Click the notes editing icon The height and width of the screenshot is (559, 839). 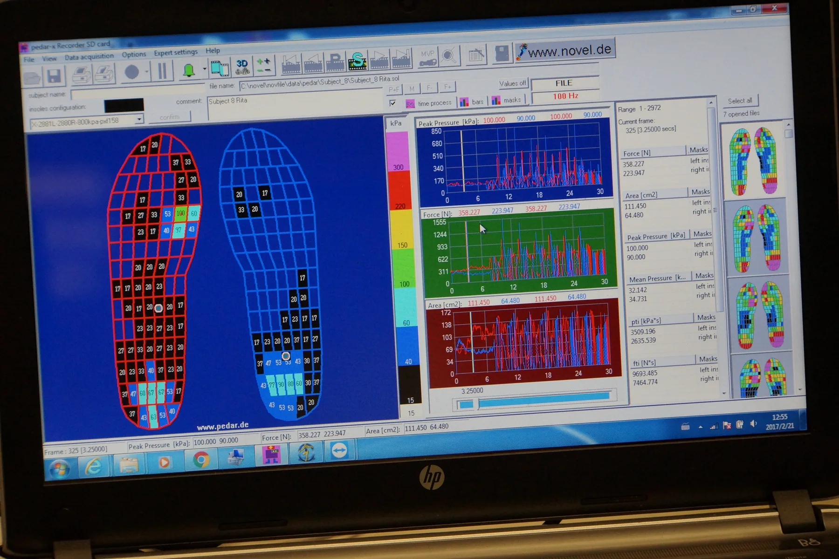476,55
